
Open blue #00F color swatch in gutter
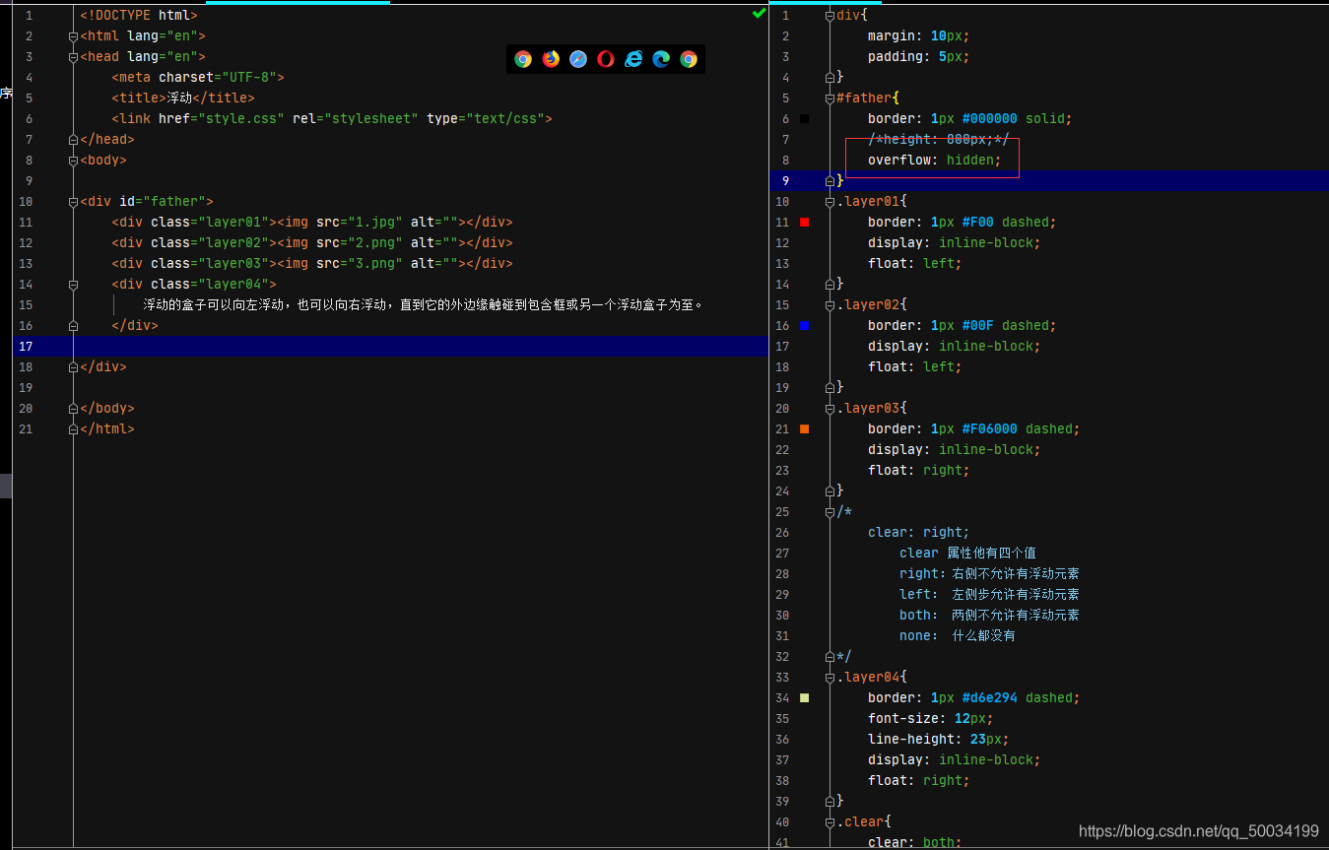point(805,326)
